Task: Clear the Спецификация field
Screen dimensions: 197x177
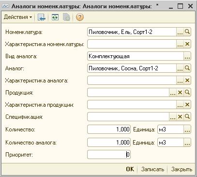Action: pyautogui.click(x=180, y=117)
